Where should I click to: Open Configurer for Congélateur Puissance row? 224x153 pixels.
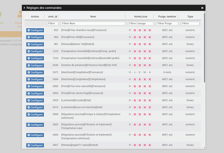[35, 72]
